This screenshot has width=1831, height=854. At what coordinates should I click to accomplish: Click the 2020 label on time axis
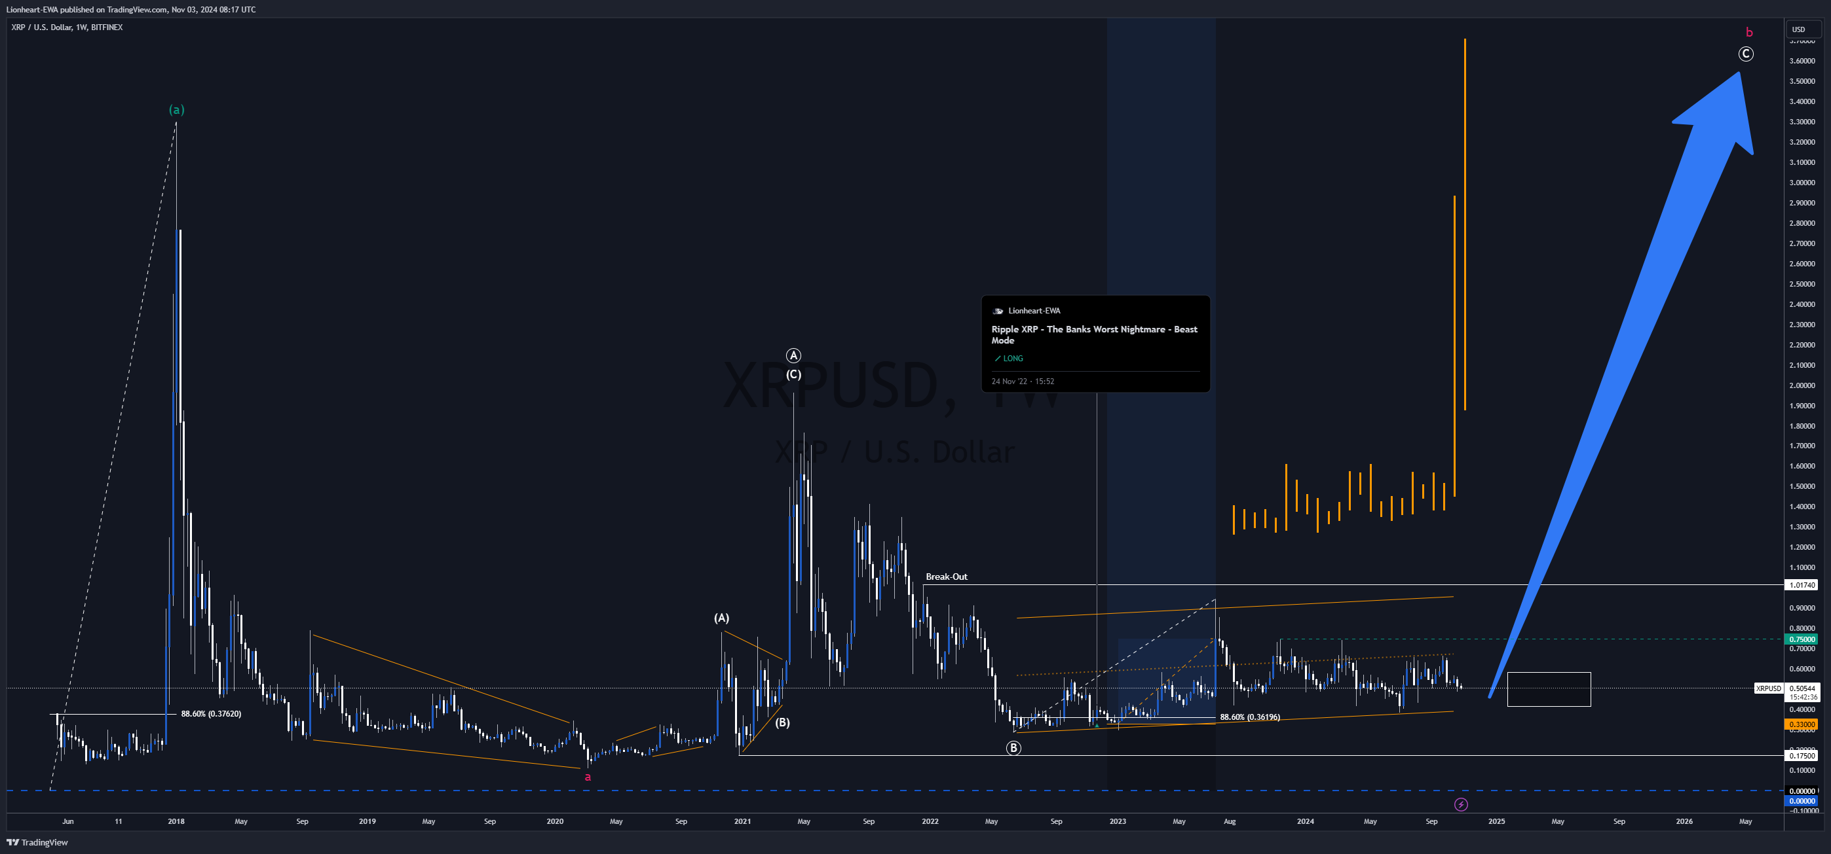[x=554, y=821]
